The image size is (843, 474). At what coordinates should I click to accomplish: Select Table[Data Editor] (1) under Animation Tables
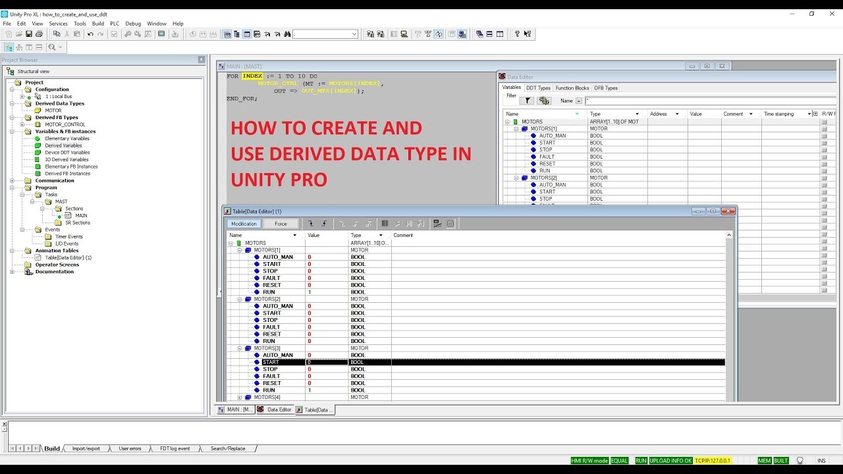(68, 257)
